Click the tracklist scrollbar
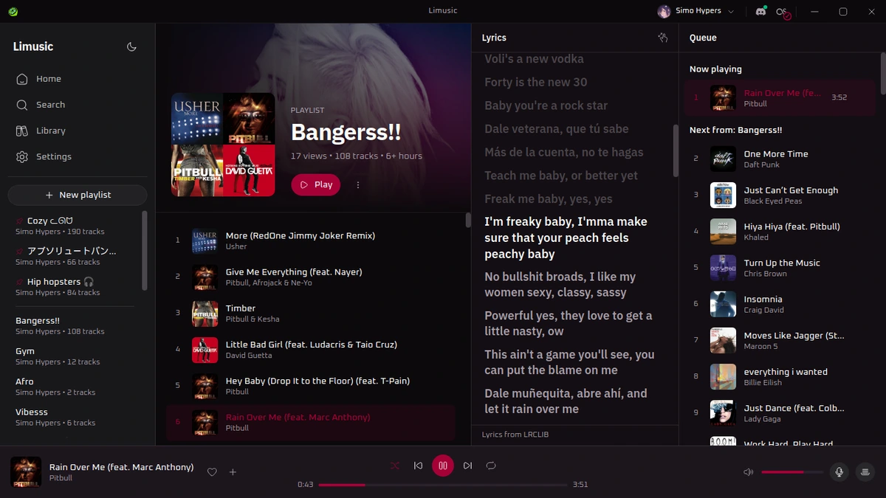The image size is (886, 498). (468, 220)
